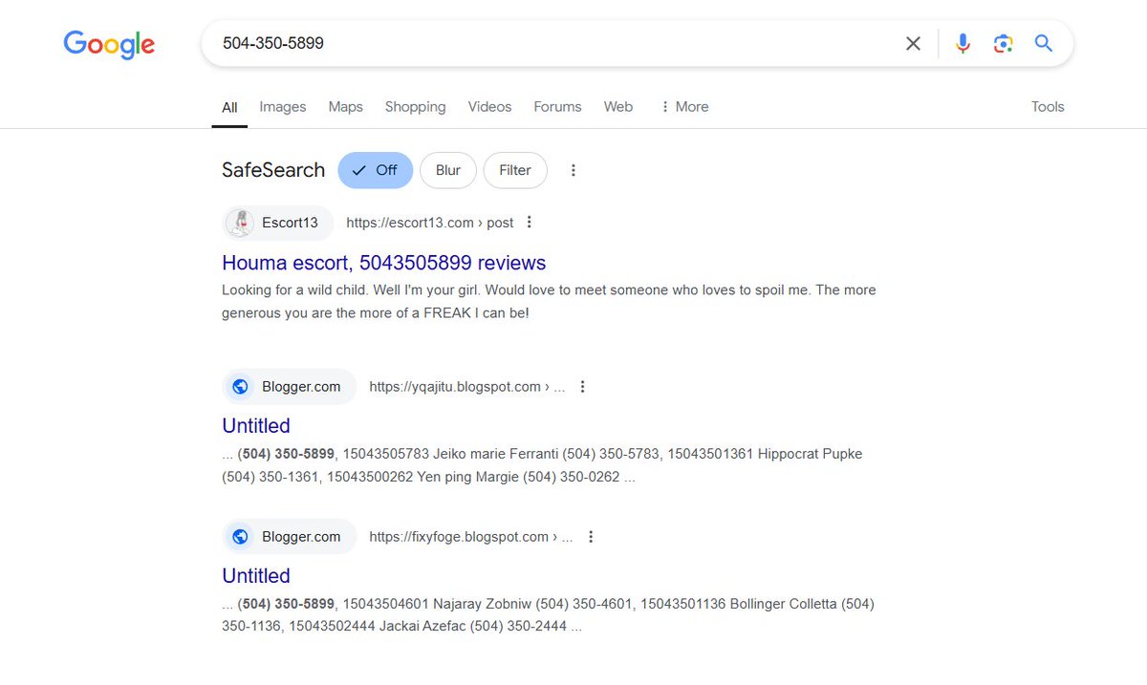Screen dimensions: 1147x685
Task: Open three-dot menu for fixyfoge.blogspot.com result
Action: (591, 537)
